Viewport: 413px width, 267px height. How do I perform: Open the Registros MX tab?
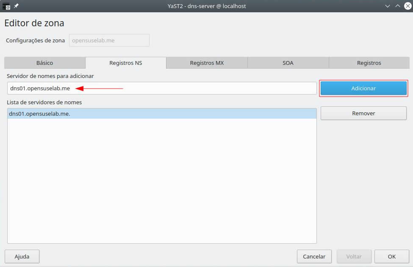(x=207, y=63)
